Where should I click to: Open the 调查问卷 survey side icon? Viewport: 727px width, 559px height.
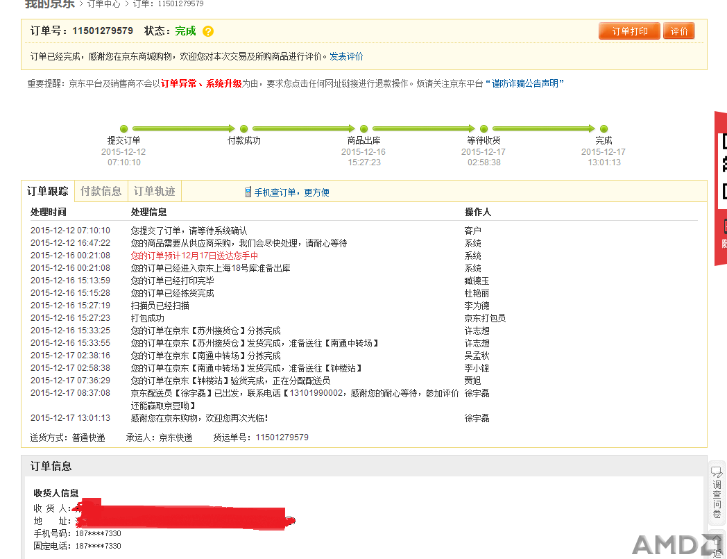click(x=717, y=492)
